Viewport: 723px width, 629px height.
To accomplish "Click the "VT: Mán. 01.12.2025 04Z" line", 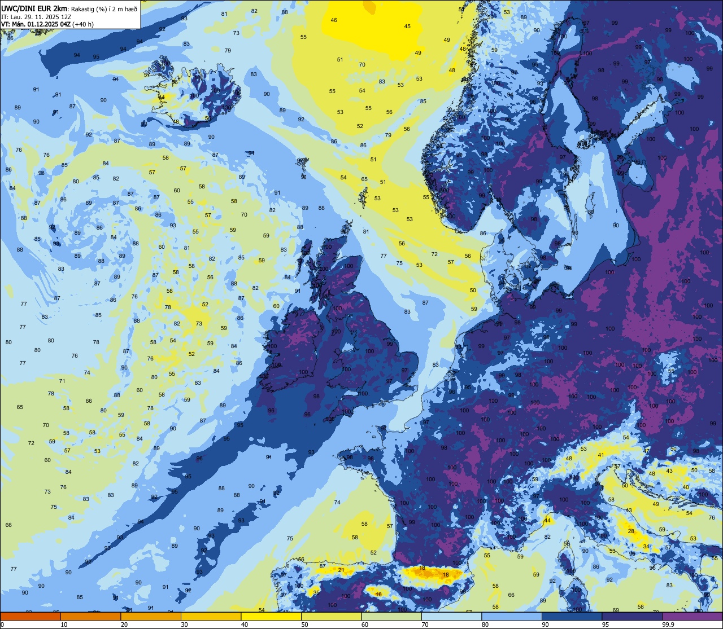I will point(36,24).
